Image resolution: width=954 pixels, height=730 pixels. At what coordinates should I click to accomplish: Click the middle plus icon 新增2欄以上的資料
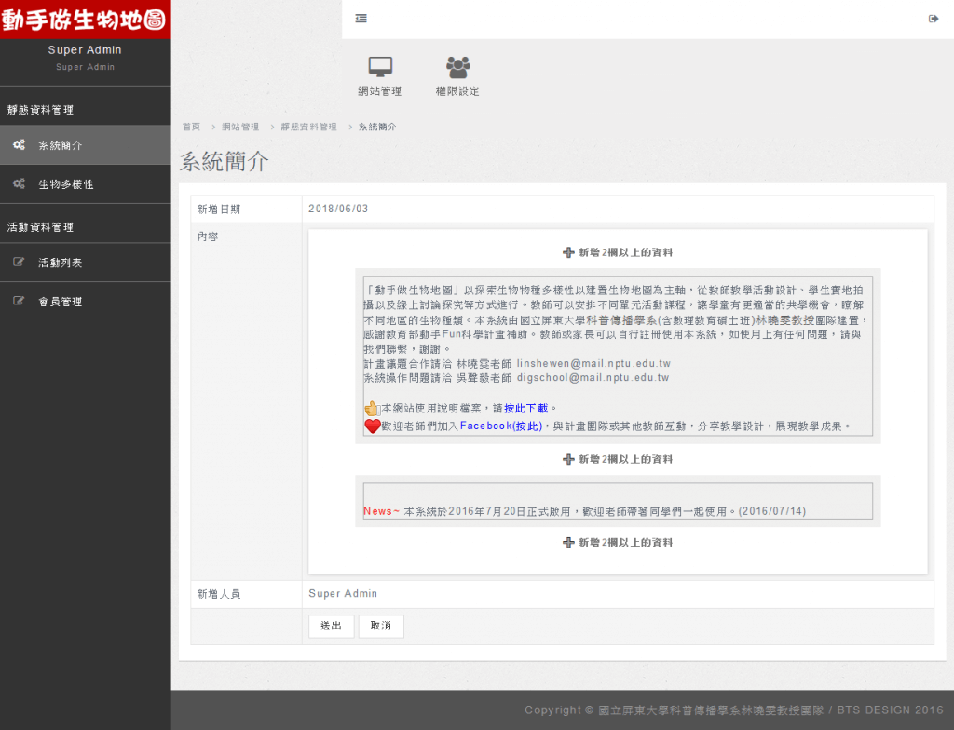tap(568, 459)
